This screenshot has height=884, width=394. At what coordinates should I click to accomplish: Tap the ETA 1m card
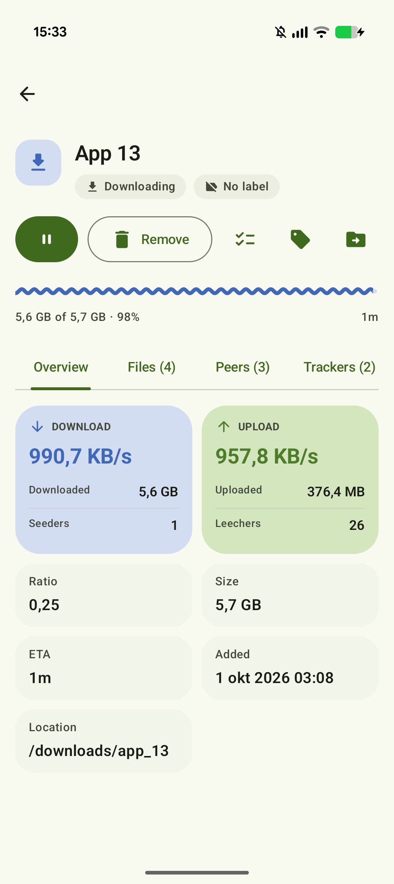(104, 668)
